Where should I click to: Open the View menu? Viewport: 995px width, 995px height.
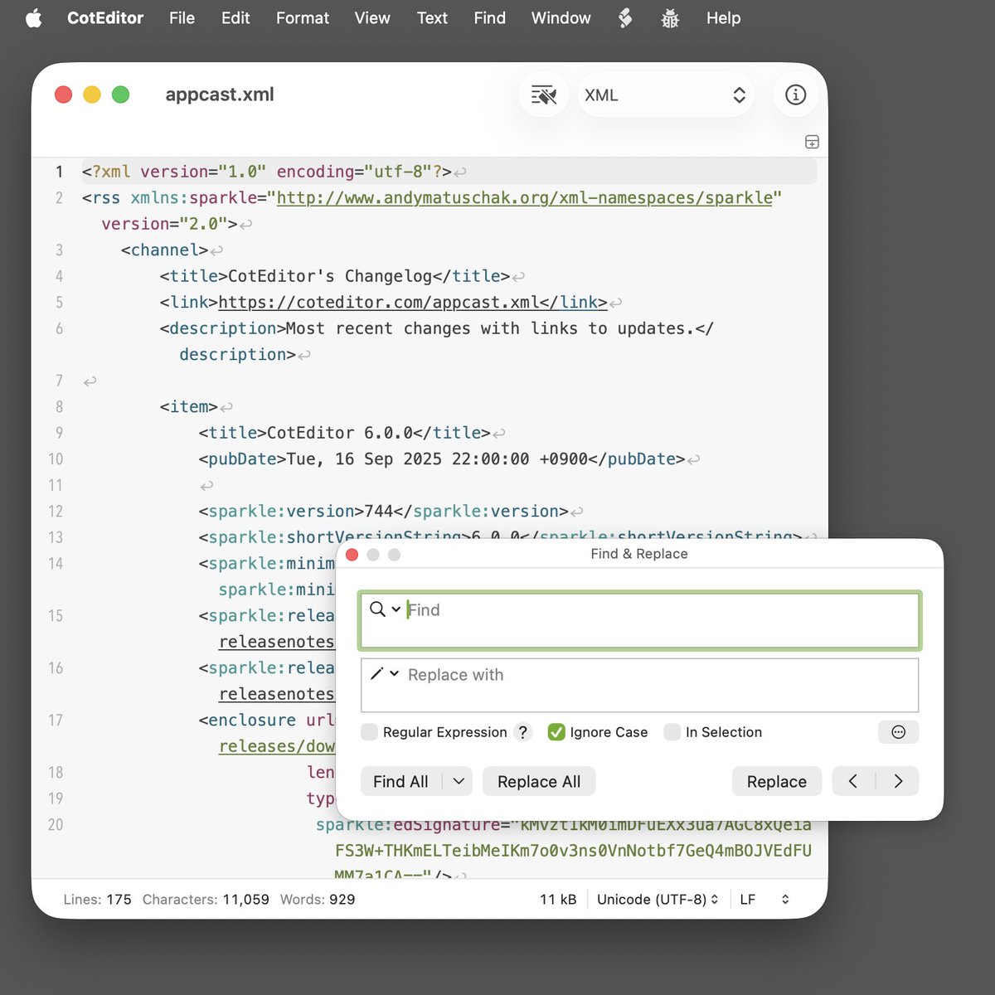(x=372, y=18)
